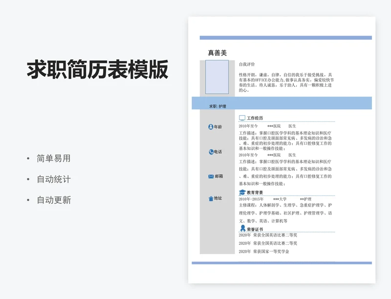Click the monitor icon beside 工作经历
391x299 pixels.
click(242, 118)
